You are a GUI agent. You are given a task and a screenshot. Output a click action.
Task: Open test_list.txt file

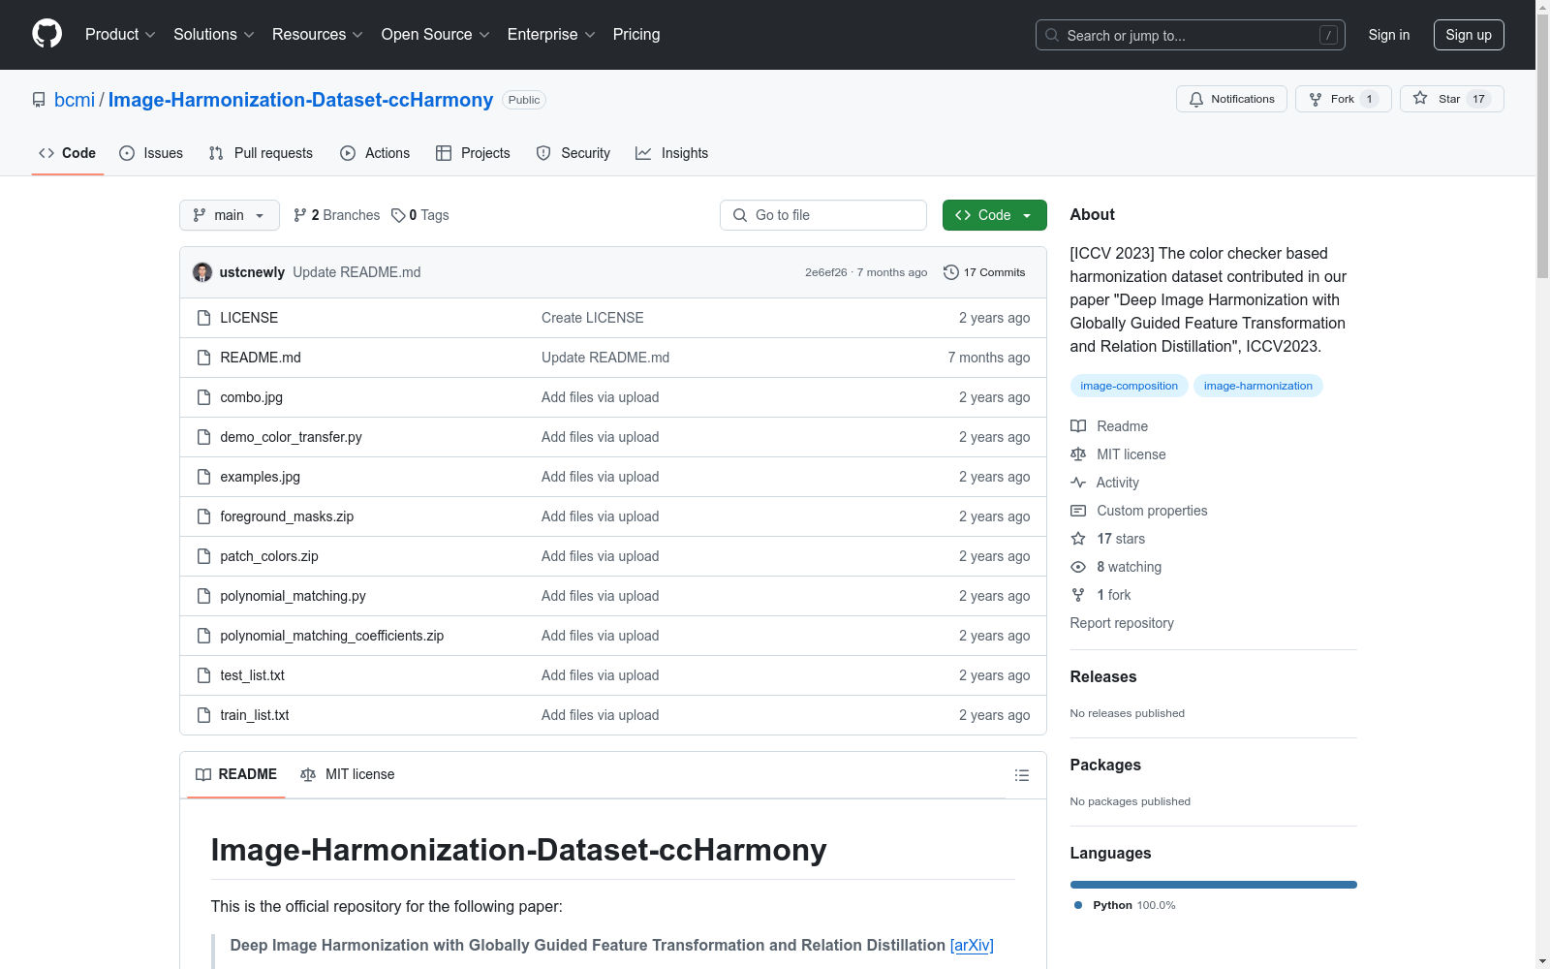pos(252,675)
